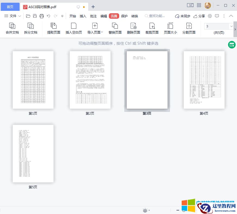Select the 第3页 page thumbnail
The image size is (237, 214).
(147, 80)
